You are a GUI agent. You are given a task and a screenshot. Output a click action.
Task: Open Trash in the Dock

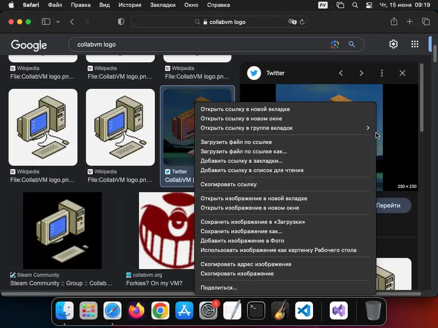click(373, 310)
